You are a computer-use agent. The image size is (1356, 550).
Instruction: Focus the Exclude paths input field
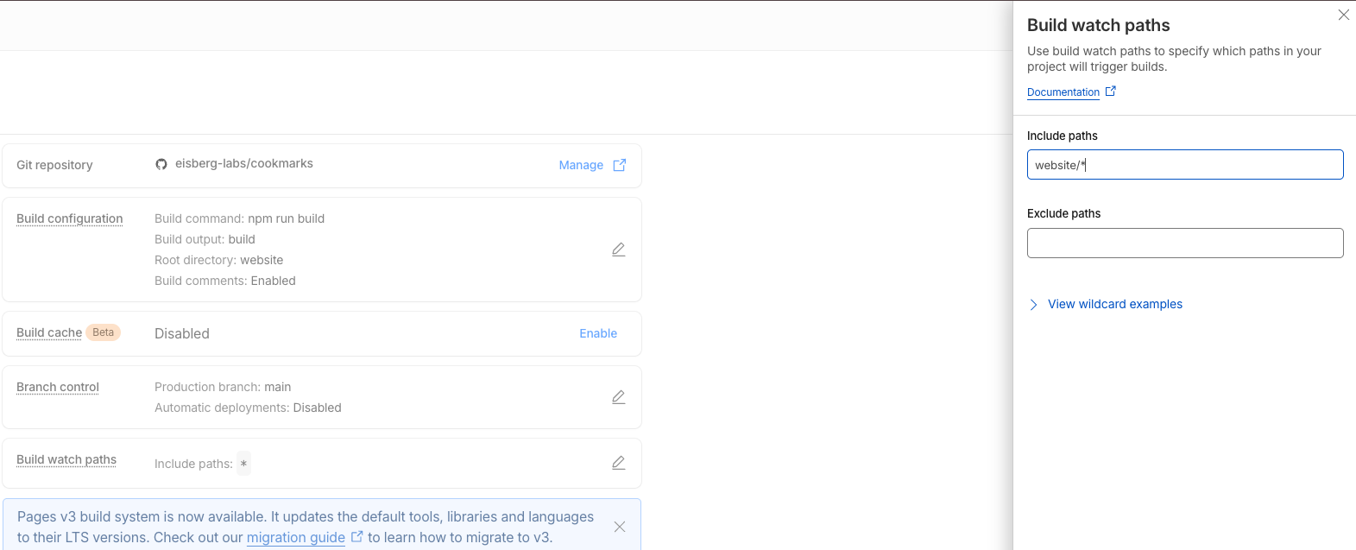pyautogui.click(x=1185, y=243)
